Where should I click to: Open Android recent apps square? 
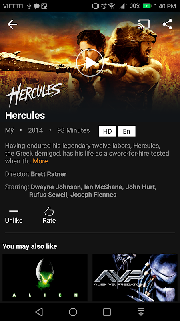point(107,312)
